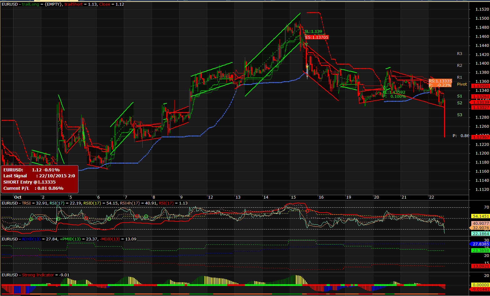Click the 1.1500 level on the price axis
This screenshot has height=296, width=490.
[x=482, y=18]
